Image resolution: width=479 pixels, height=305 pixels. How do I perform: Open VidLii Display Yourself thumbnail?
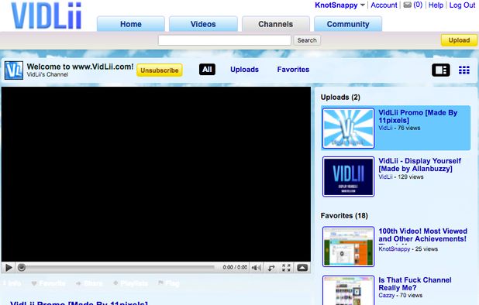click(x=348, y=176)
